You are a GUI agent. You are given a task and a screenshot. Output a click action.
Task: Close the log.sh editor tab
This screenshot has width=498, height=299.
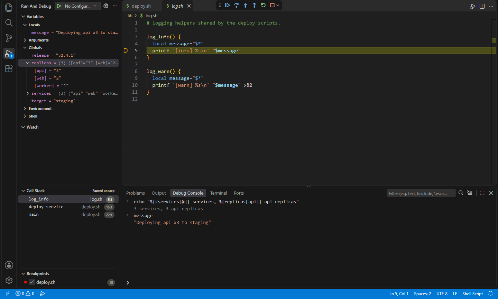189,6
